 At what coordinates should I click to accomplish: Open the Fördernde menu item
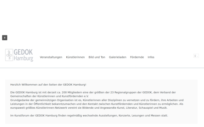[137, 57]
